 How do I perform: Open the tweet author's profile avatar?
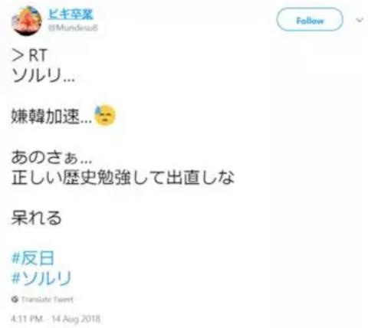[x=27, y=21]
